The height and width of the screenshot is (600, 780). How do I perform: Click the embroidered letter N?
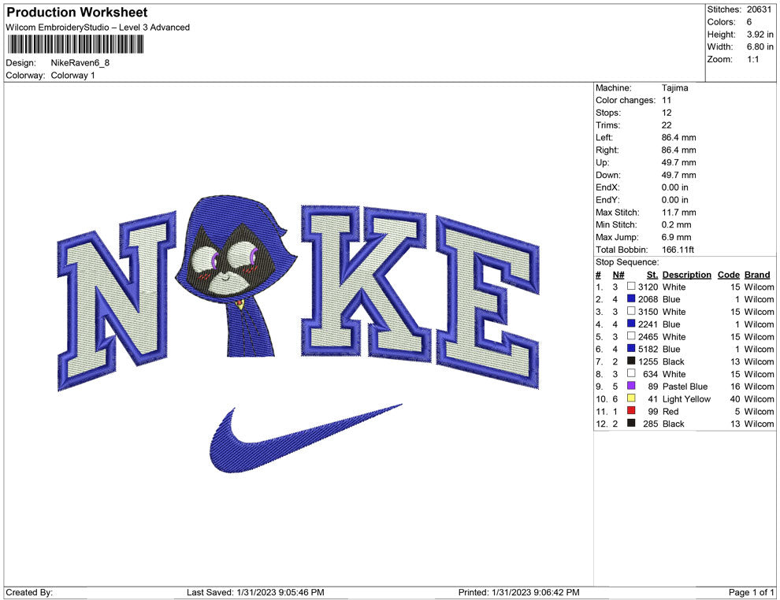117,301
